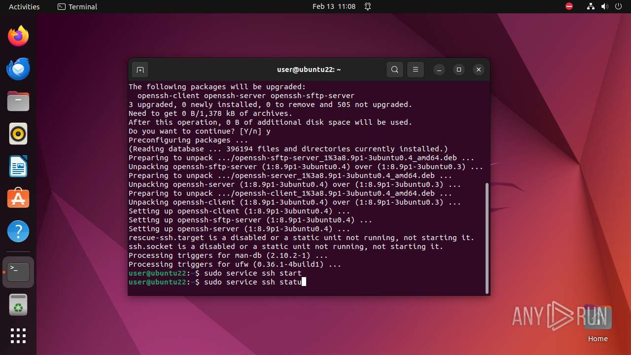
Task: Click 'Setting up openssh-client' line
Action: (x=240, y=211)
